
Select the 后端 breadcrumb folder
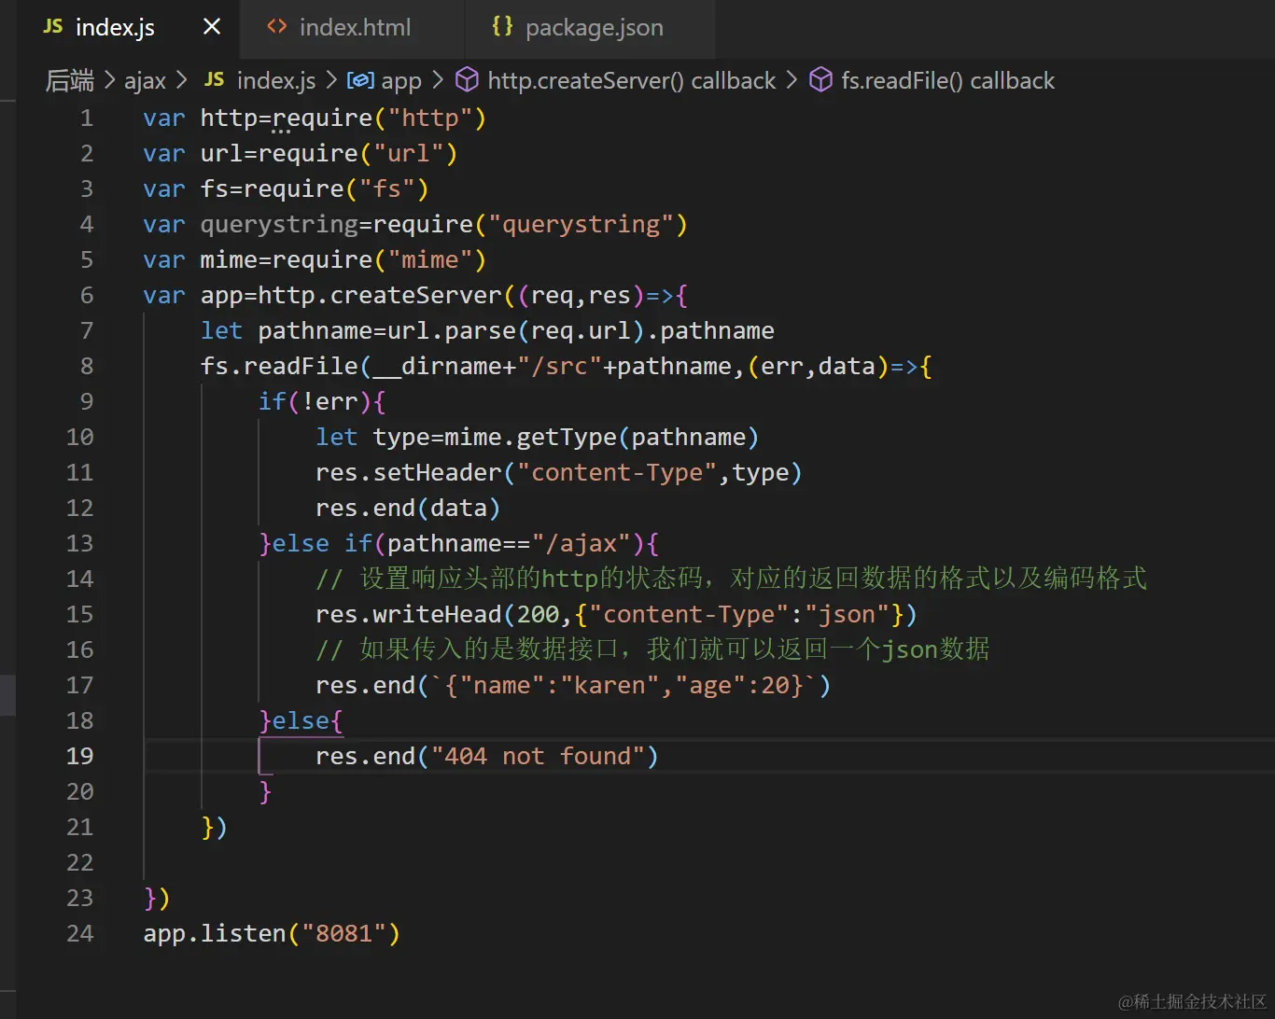coord(70,81)
